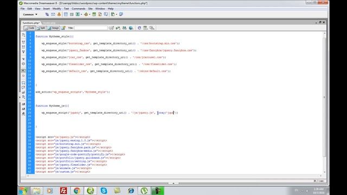This screenshot has width=347, height=195.
Task: Click the 'function Mytheme_js(){' line
Action: point(52,106)
